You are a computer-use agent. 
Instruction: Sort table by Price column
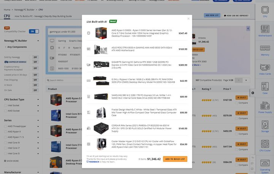tap(227, 89)
